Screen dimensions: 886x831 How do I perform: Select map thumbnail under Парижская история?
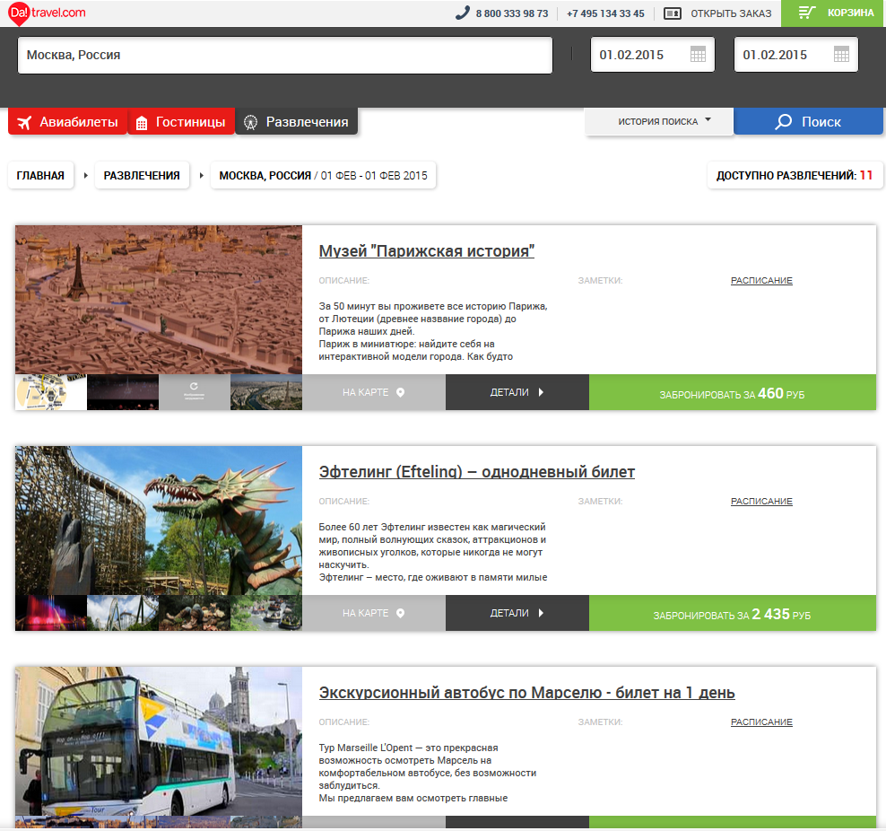(x=51, y=392)
